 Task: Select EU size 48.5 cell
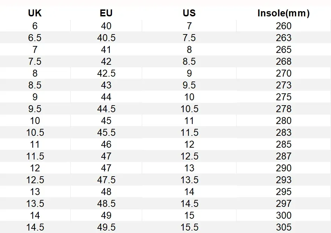(106, 203)
